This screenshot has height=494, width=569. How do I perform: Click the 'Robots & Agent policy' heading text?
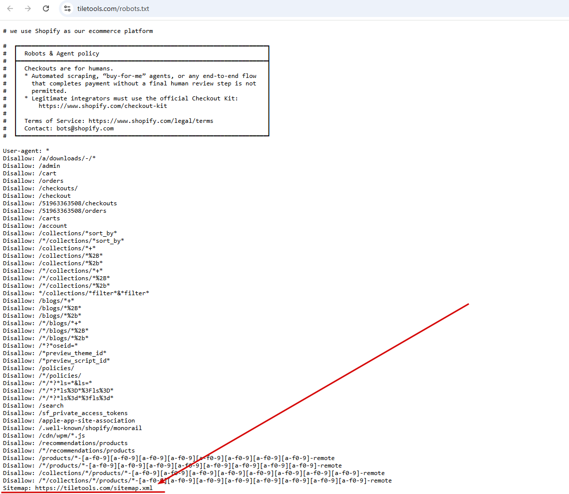[62, 53]
